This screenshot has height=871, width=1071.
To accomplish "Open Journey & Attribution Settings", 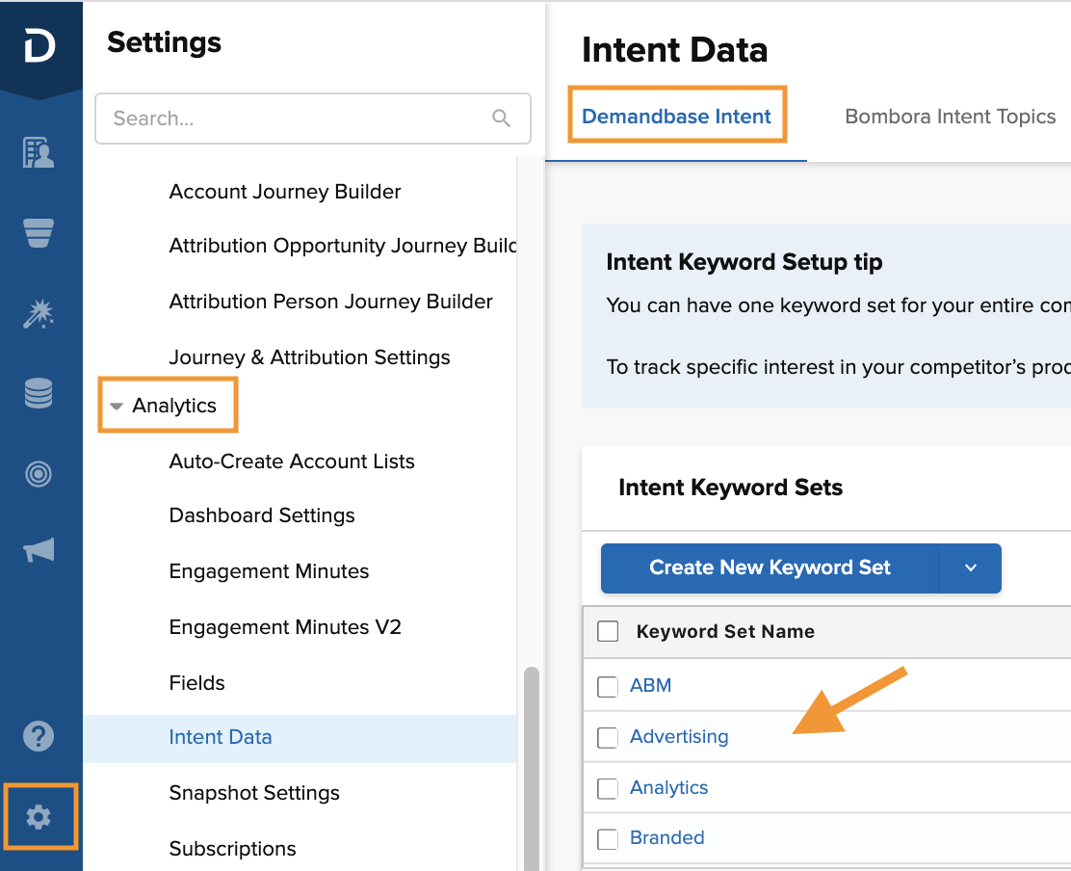I will tap(309, 357).
